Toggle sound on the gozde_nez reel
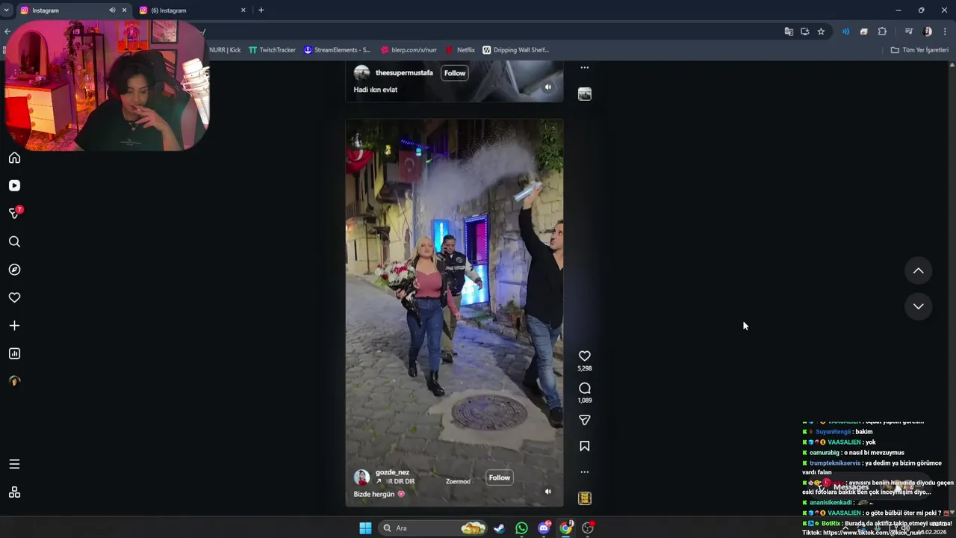 point(547,492)
